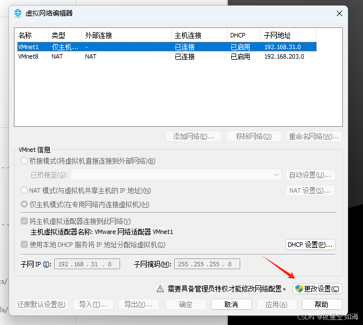Click 主机连接 column header

[199, 35]
